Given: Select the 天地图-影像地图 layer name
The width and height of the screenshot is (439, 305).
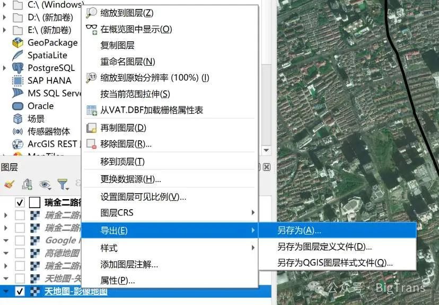Looking at the screenshot, I should pos(76,292).
